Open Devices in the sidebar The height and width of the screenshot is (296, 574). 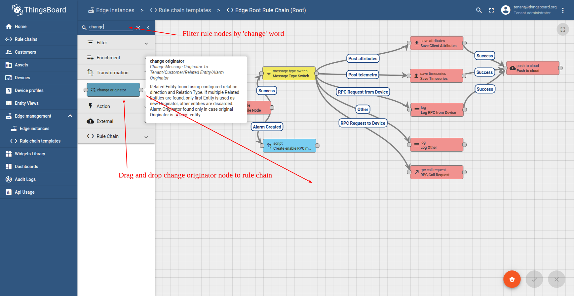39,78
